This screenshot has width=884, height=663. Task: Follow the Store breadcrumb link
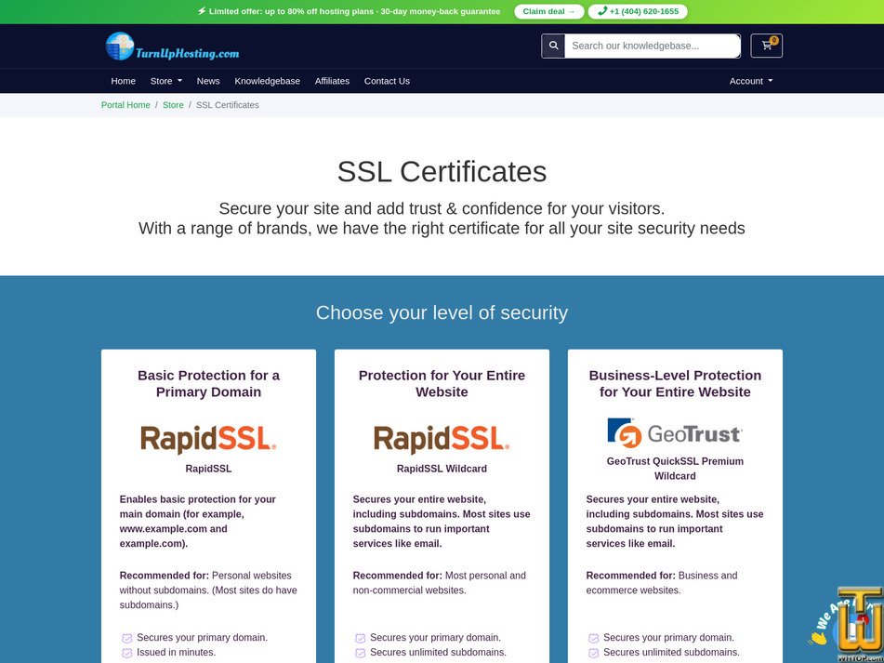click(x=173, y=105)
